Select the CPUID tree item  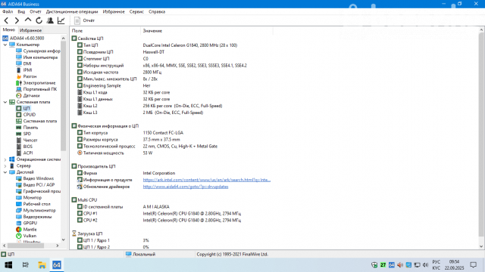pyautogui.click(x=26, y=115)
